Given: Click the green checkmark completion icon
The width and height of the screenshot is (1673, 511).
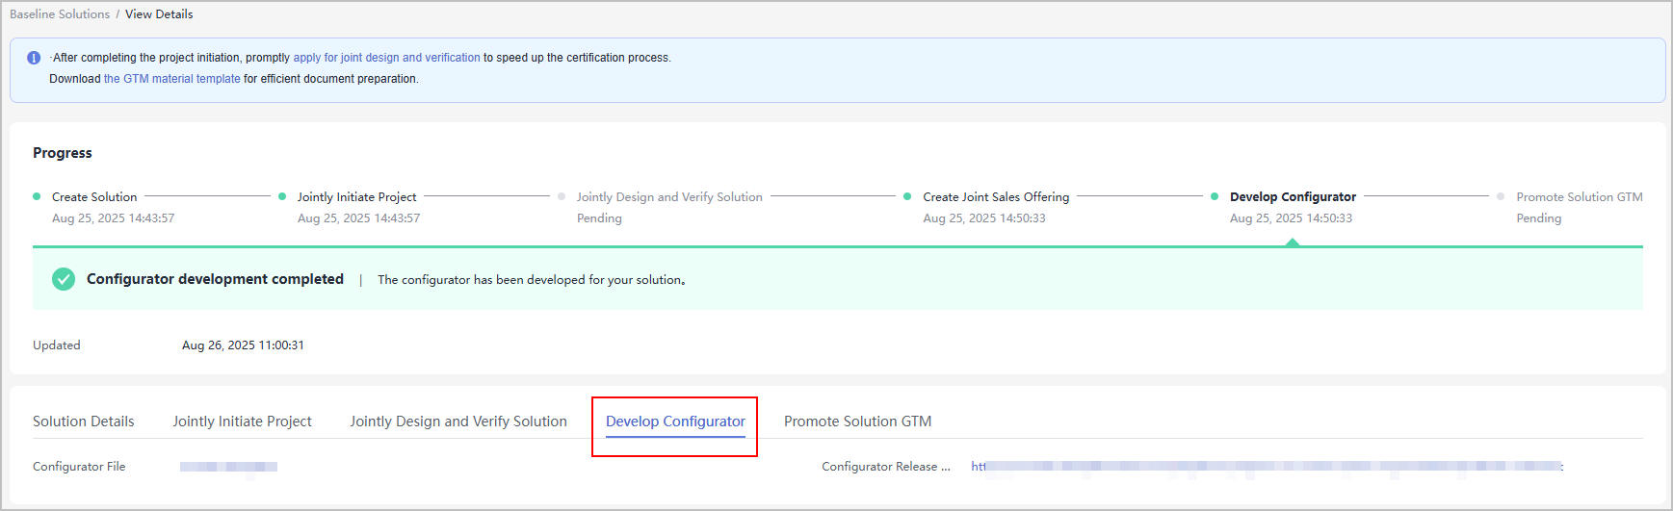Looking at the screenshot, I should 64,279.
